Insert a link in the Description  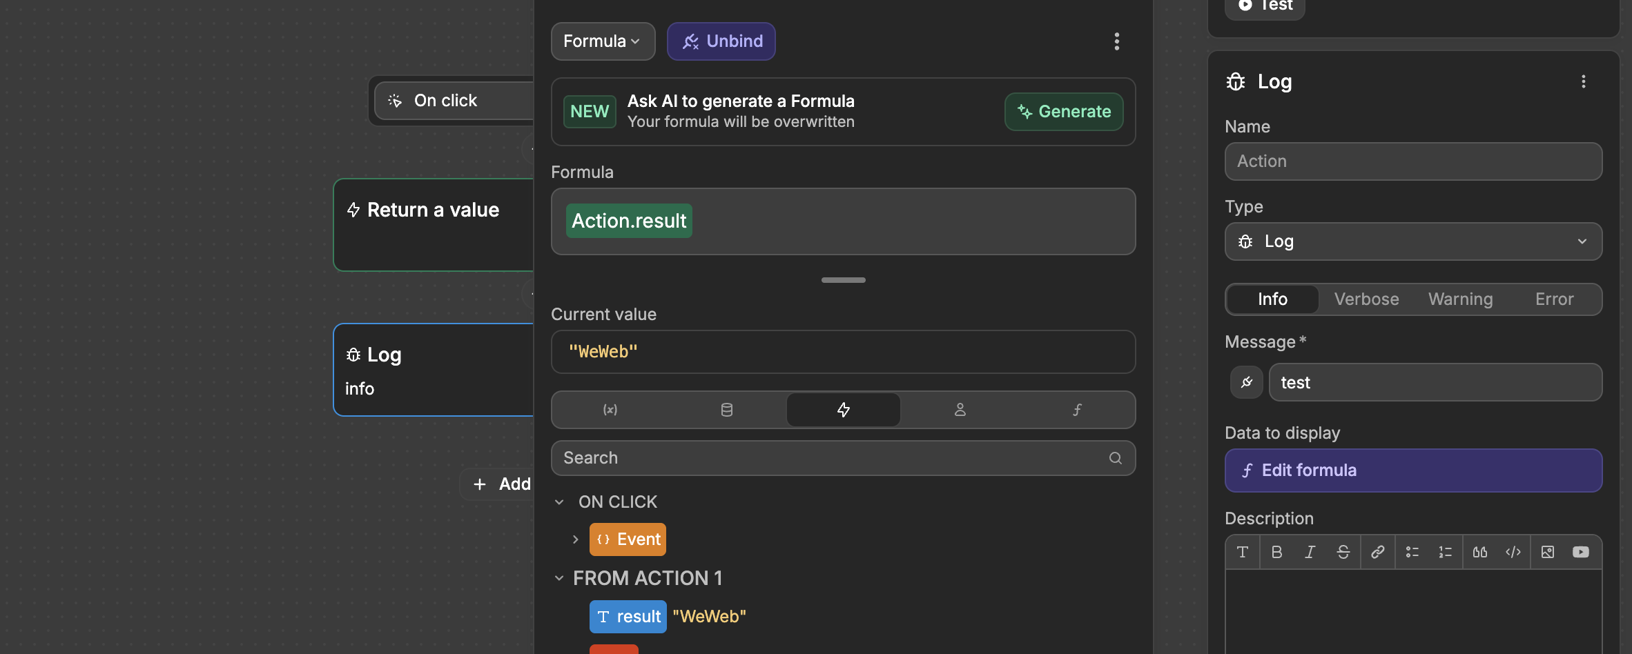pos(1378,552)
